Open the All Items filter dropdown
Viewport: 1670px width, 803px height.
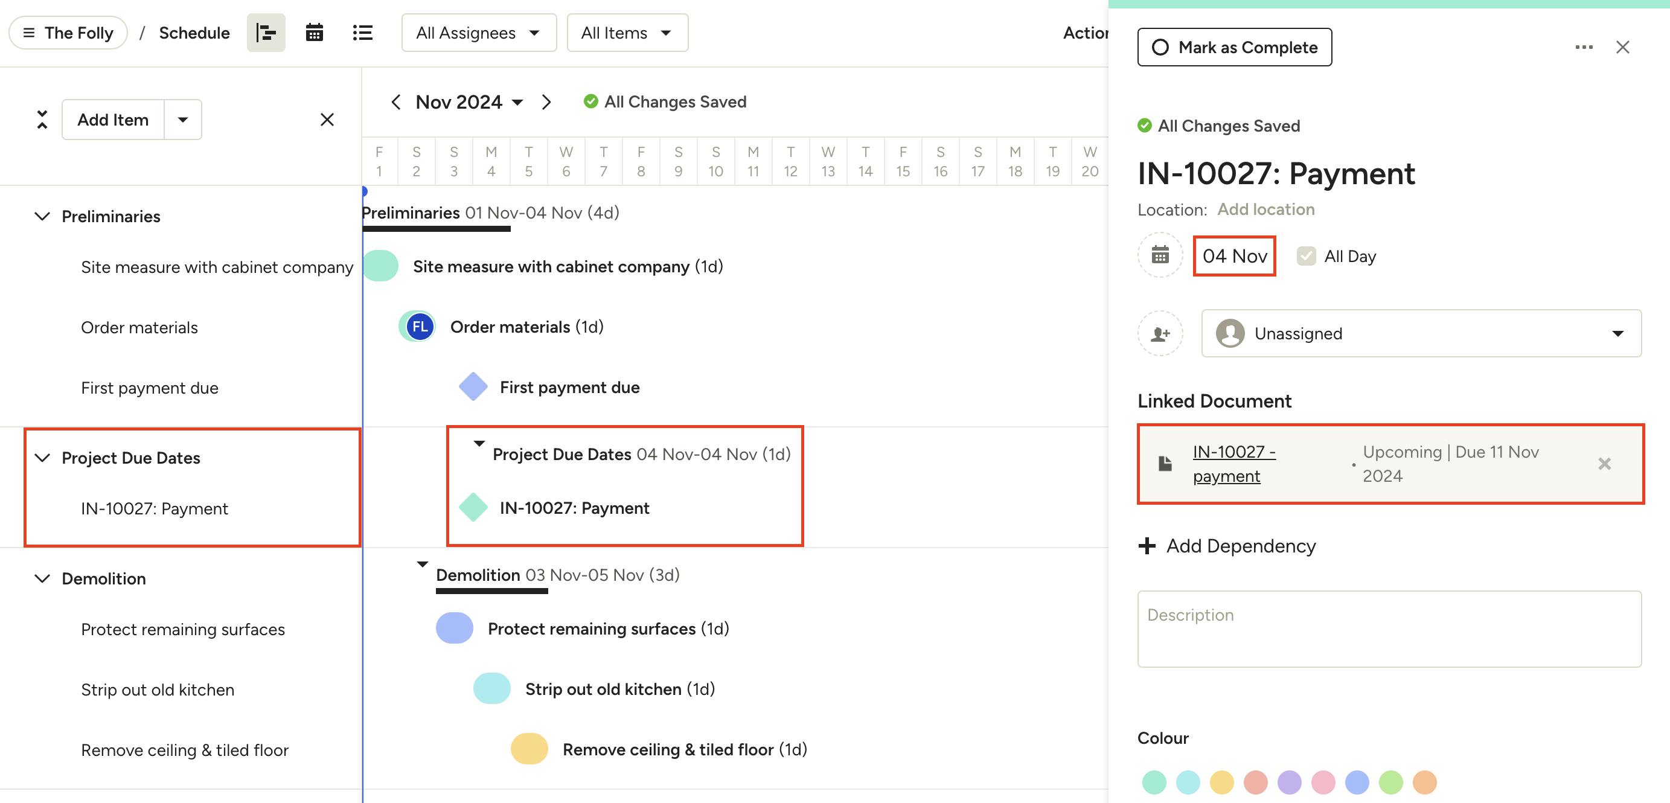pos(627,33)
